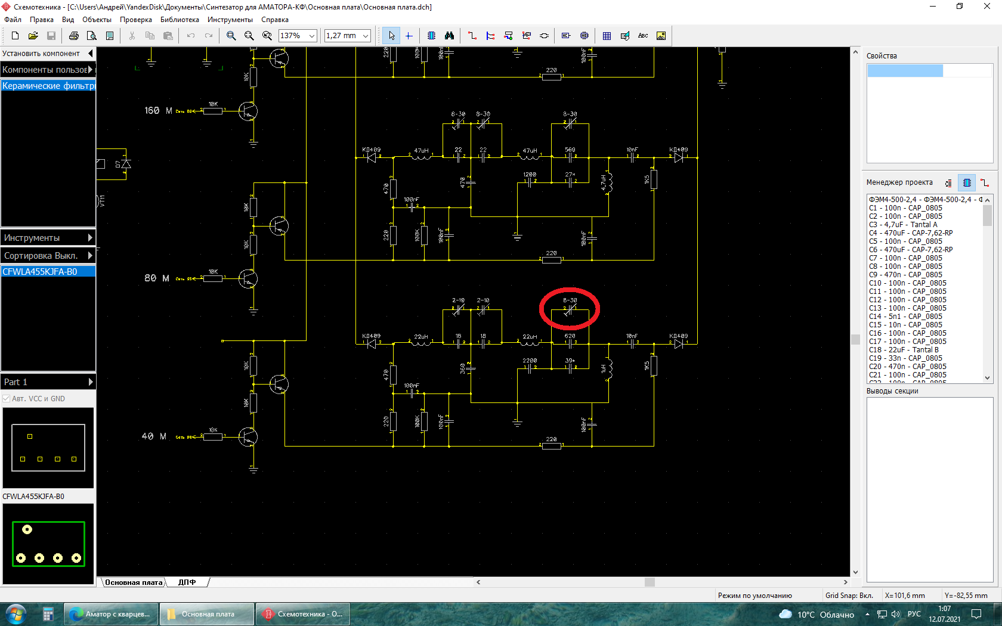Open the Правка menu

(42, 20)
